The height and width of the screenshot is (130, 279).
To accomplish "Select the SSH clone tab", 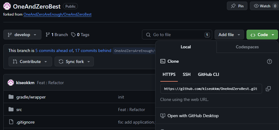I will point(186,74).
